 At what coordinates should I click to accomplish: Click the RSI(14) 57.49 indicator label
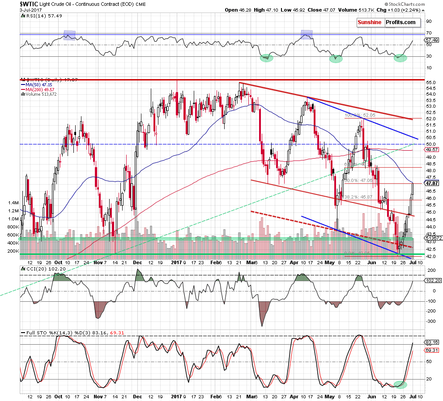click(x=44, y=16)
